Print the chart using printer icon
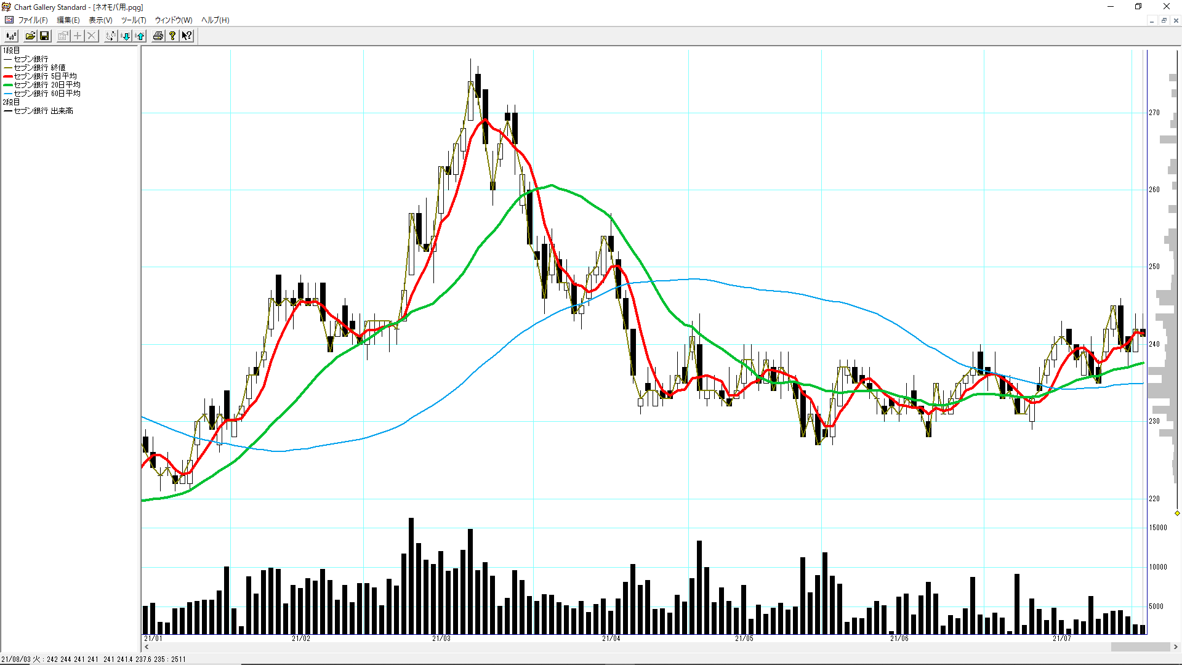Viewport: 1182px width, 665px height. tap(158, 36)
